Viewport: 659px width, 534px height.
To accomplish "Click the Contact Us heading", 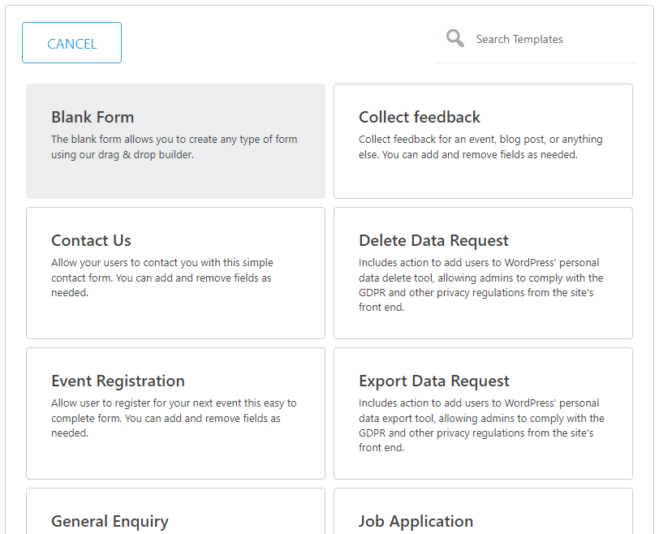I will click(x=91, y=241).
